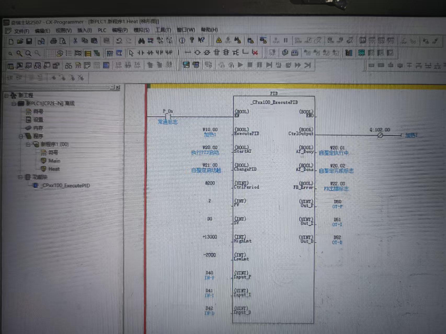Click the Find binoculars icon
This screenshot has width=446, height=334.
point(141,41)
